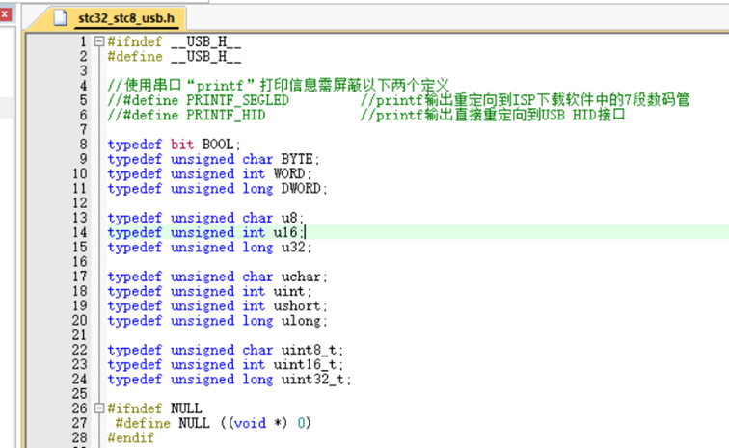Click line number 14 in the margin
729x448 pixels.
[x=81, y=232]
